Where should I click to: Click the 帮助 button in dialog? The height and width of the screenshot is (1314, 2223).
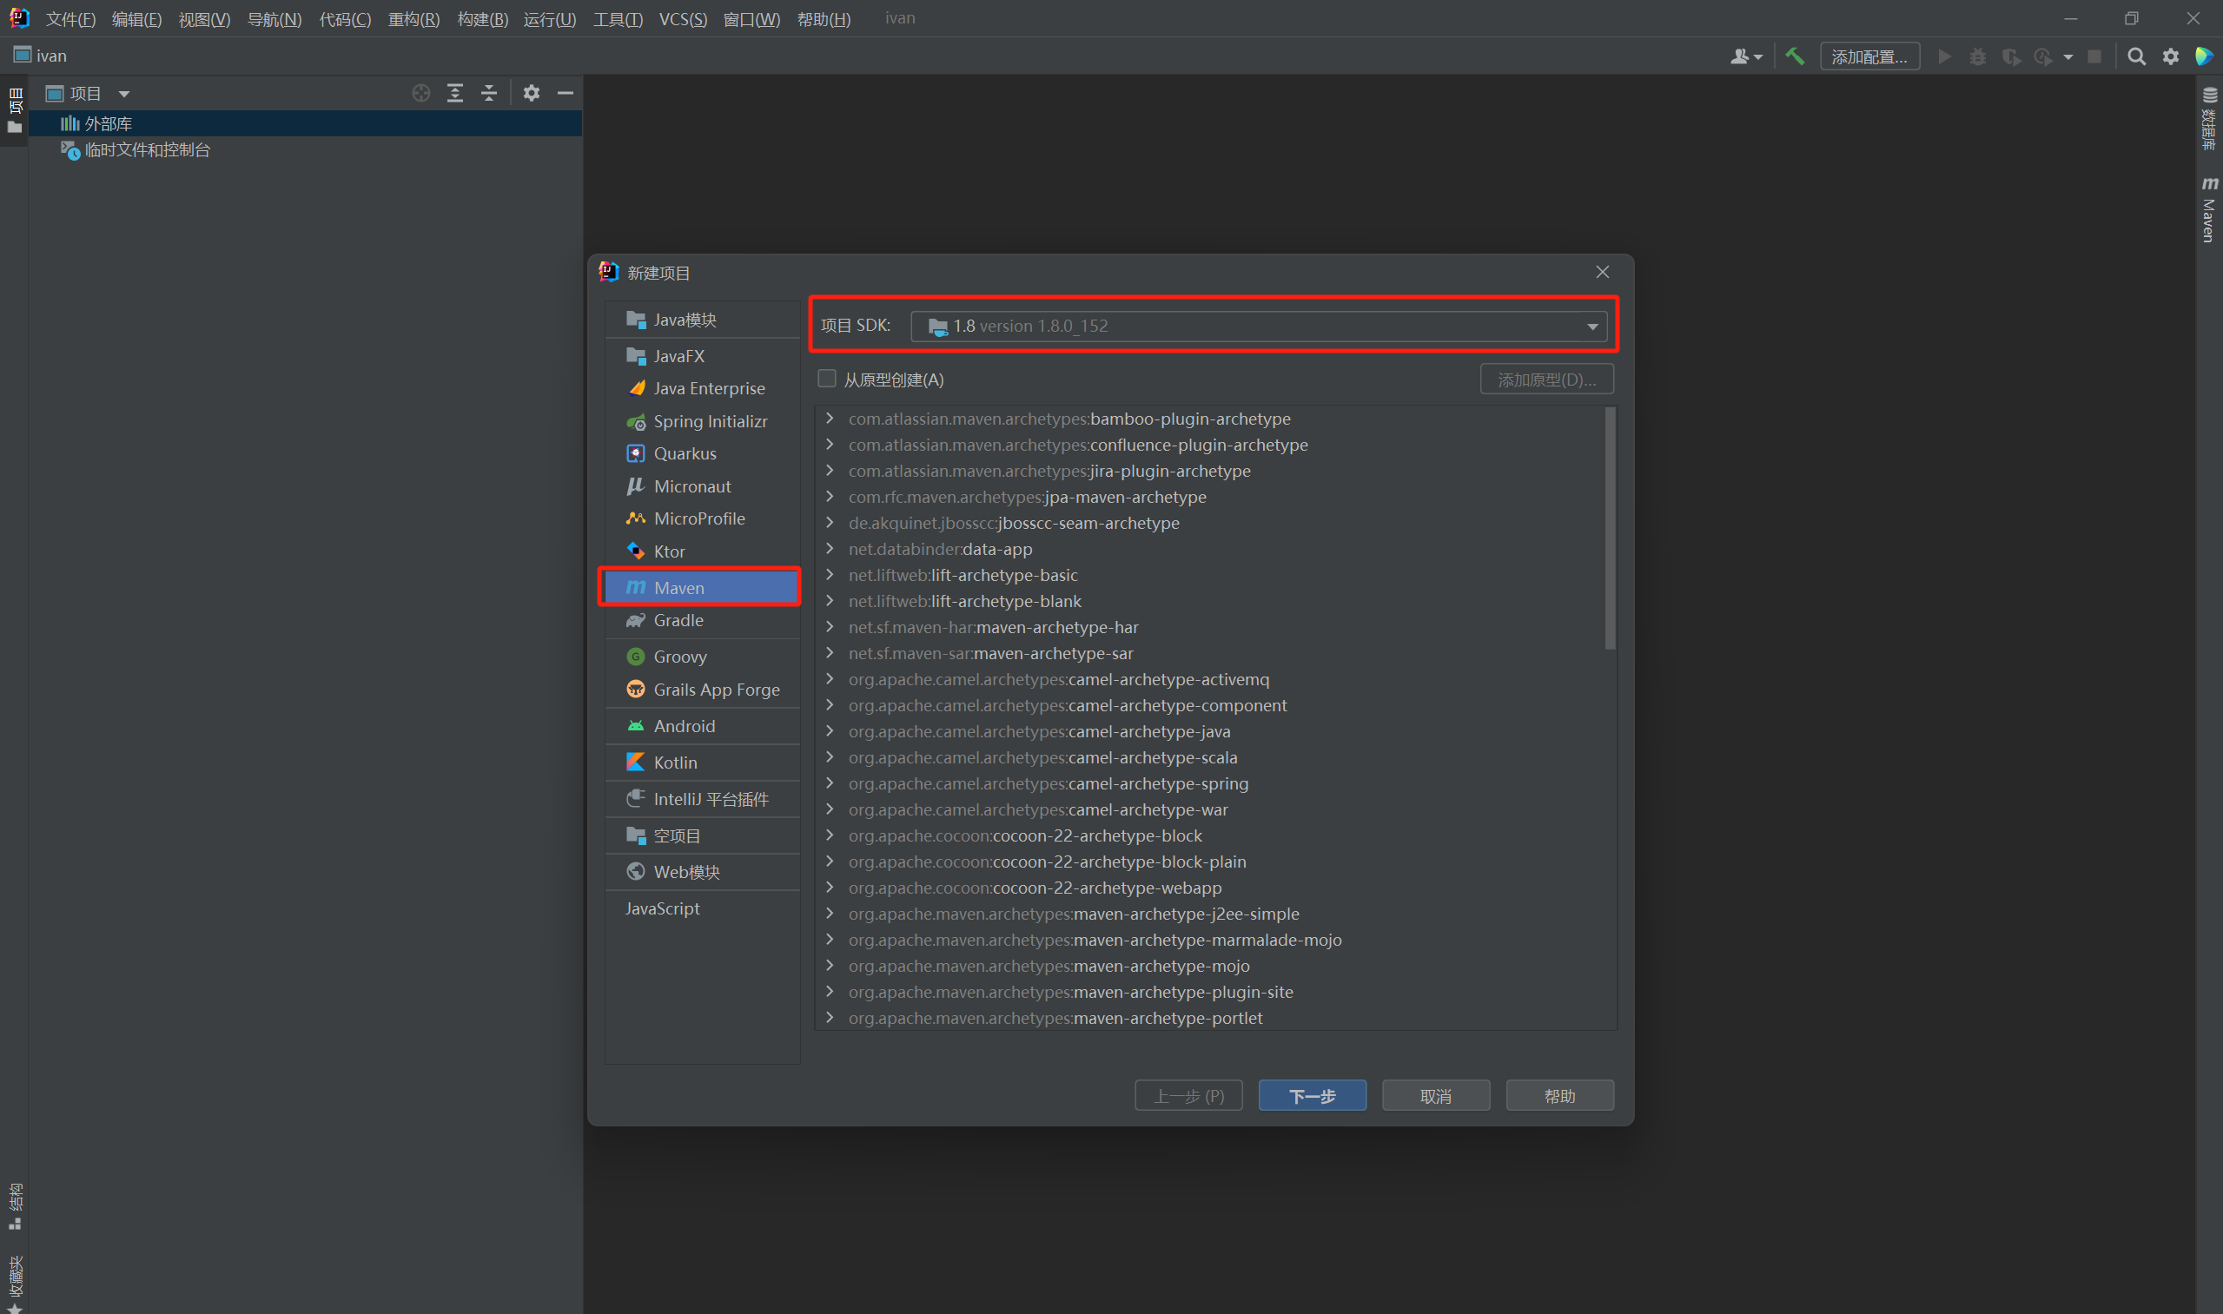tap(1559, 1096)
